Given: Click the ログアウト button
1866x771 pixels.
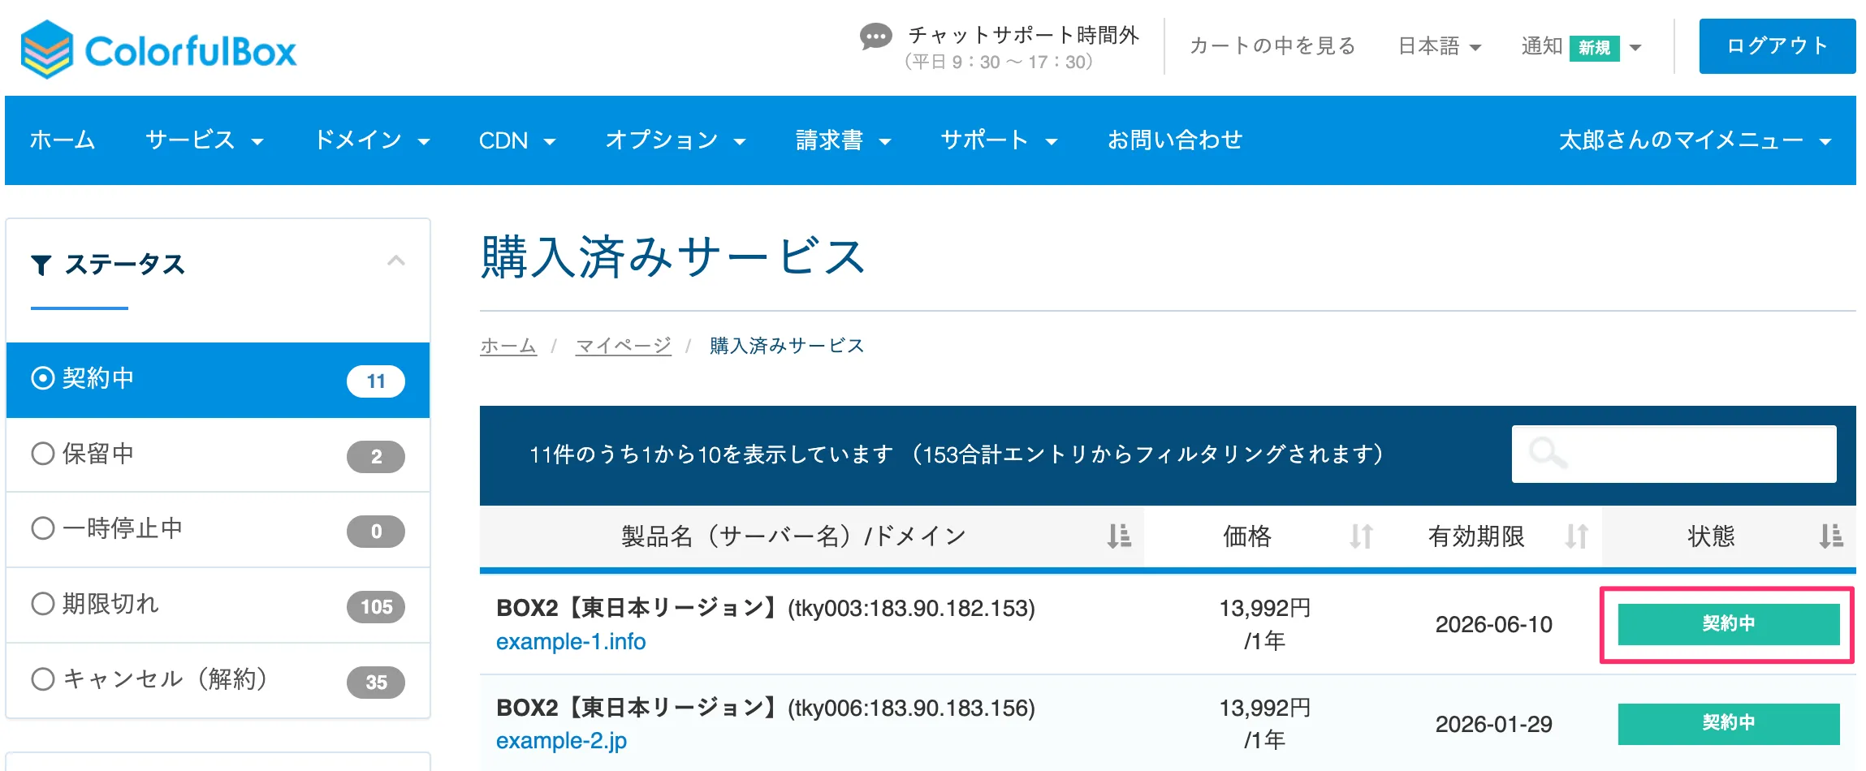Looking at the screenshot, I should (1777, 46).
